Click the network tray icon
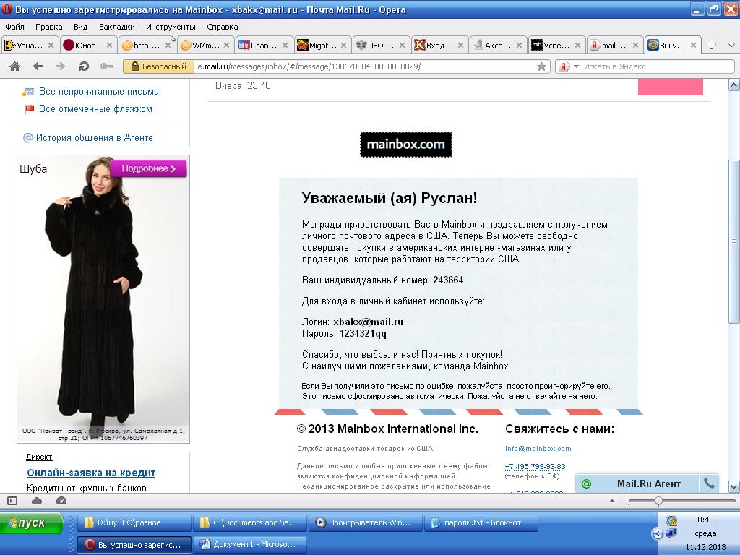Image resolution: width=740 pixels, height=555 pixels. point(671,534)
